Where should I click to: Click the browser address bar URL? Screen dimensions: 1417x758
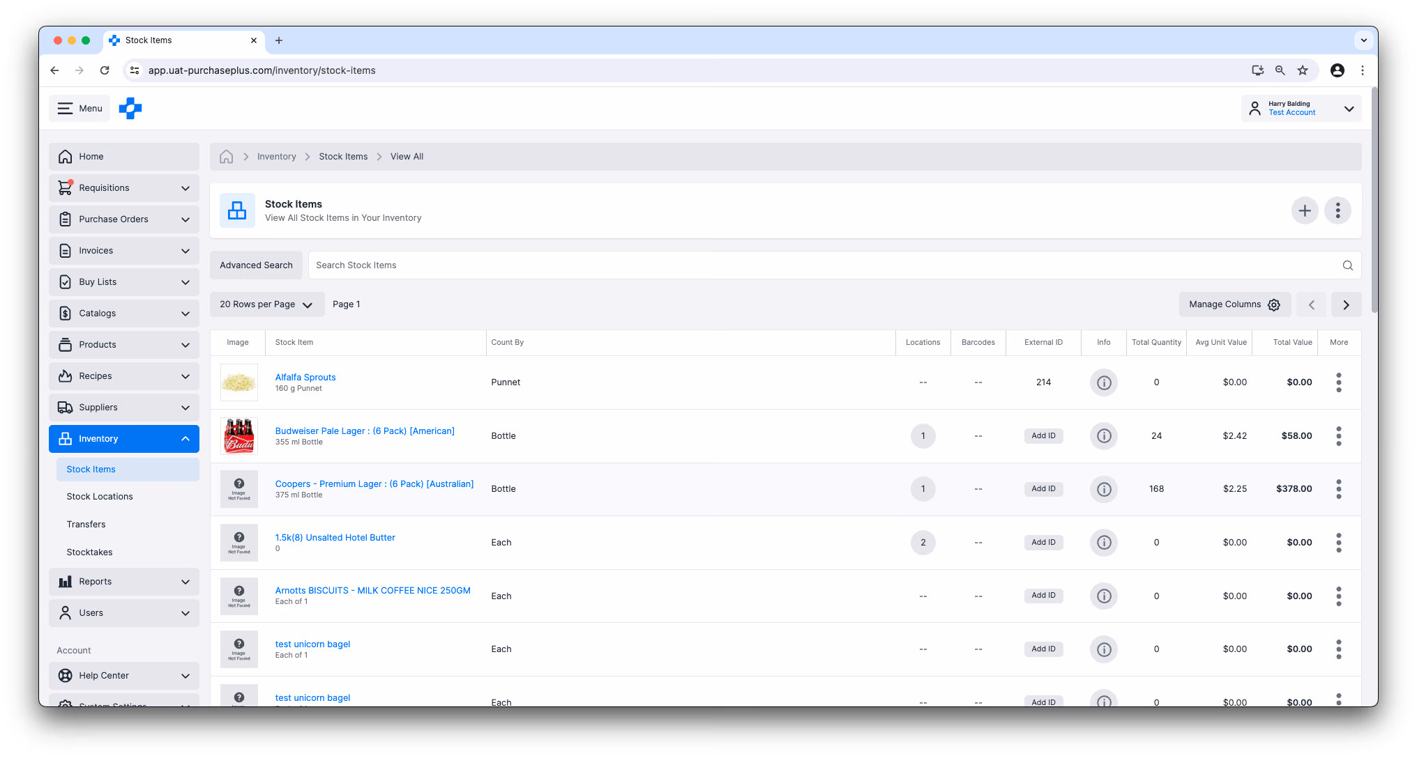[x=262, y=70]
